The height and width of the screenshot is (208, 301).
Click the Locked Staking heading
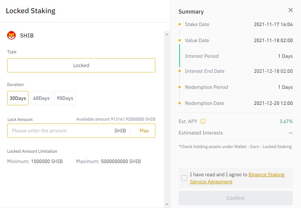coord(30,11)
